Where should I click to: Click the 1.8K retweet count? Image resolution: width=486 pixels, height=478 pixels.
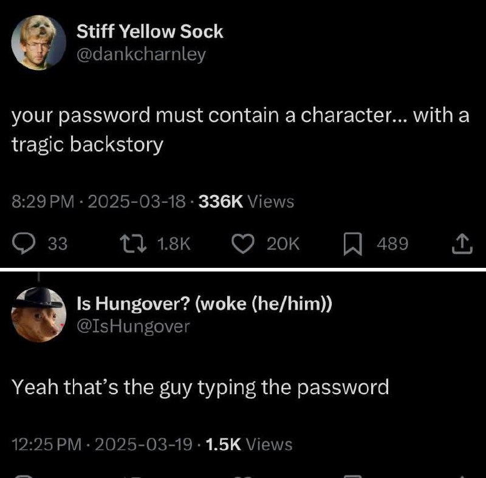[174, 244]
